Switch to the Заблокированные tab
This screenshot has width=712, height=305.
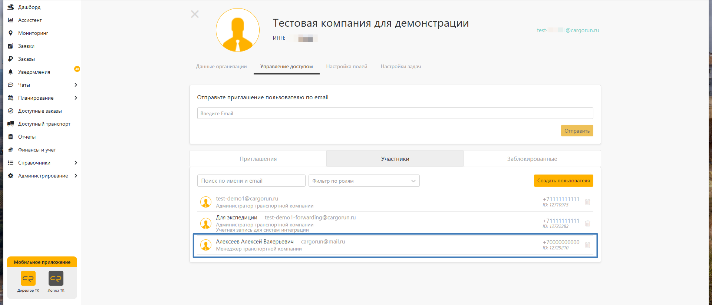532,159
